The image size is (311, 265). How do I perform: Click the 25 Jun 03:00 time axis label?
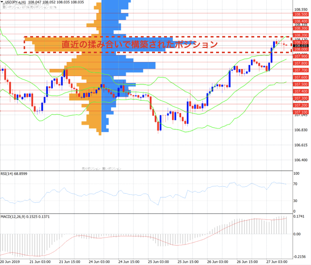click(x=159, y=262)
